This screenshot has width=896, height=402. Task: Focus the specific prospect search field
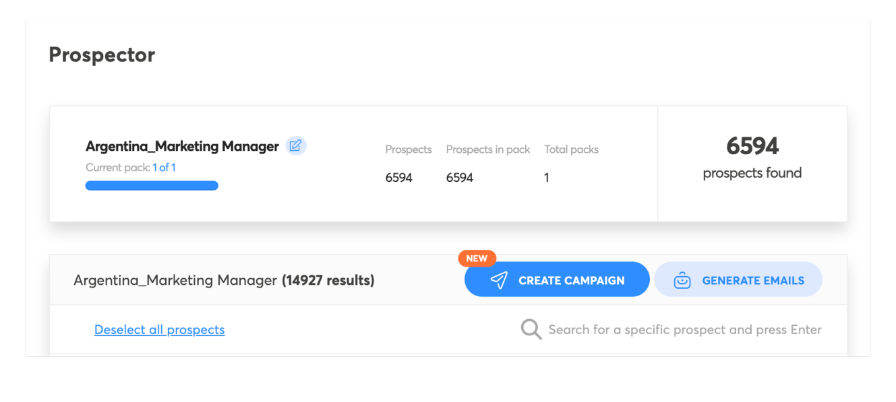point(685,330)
